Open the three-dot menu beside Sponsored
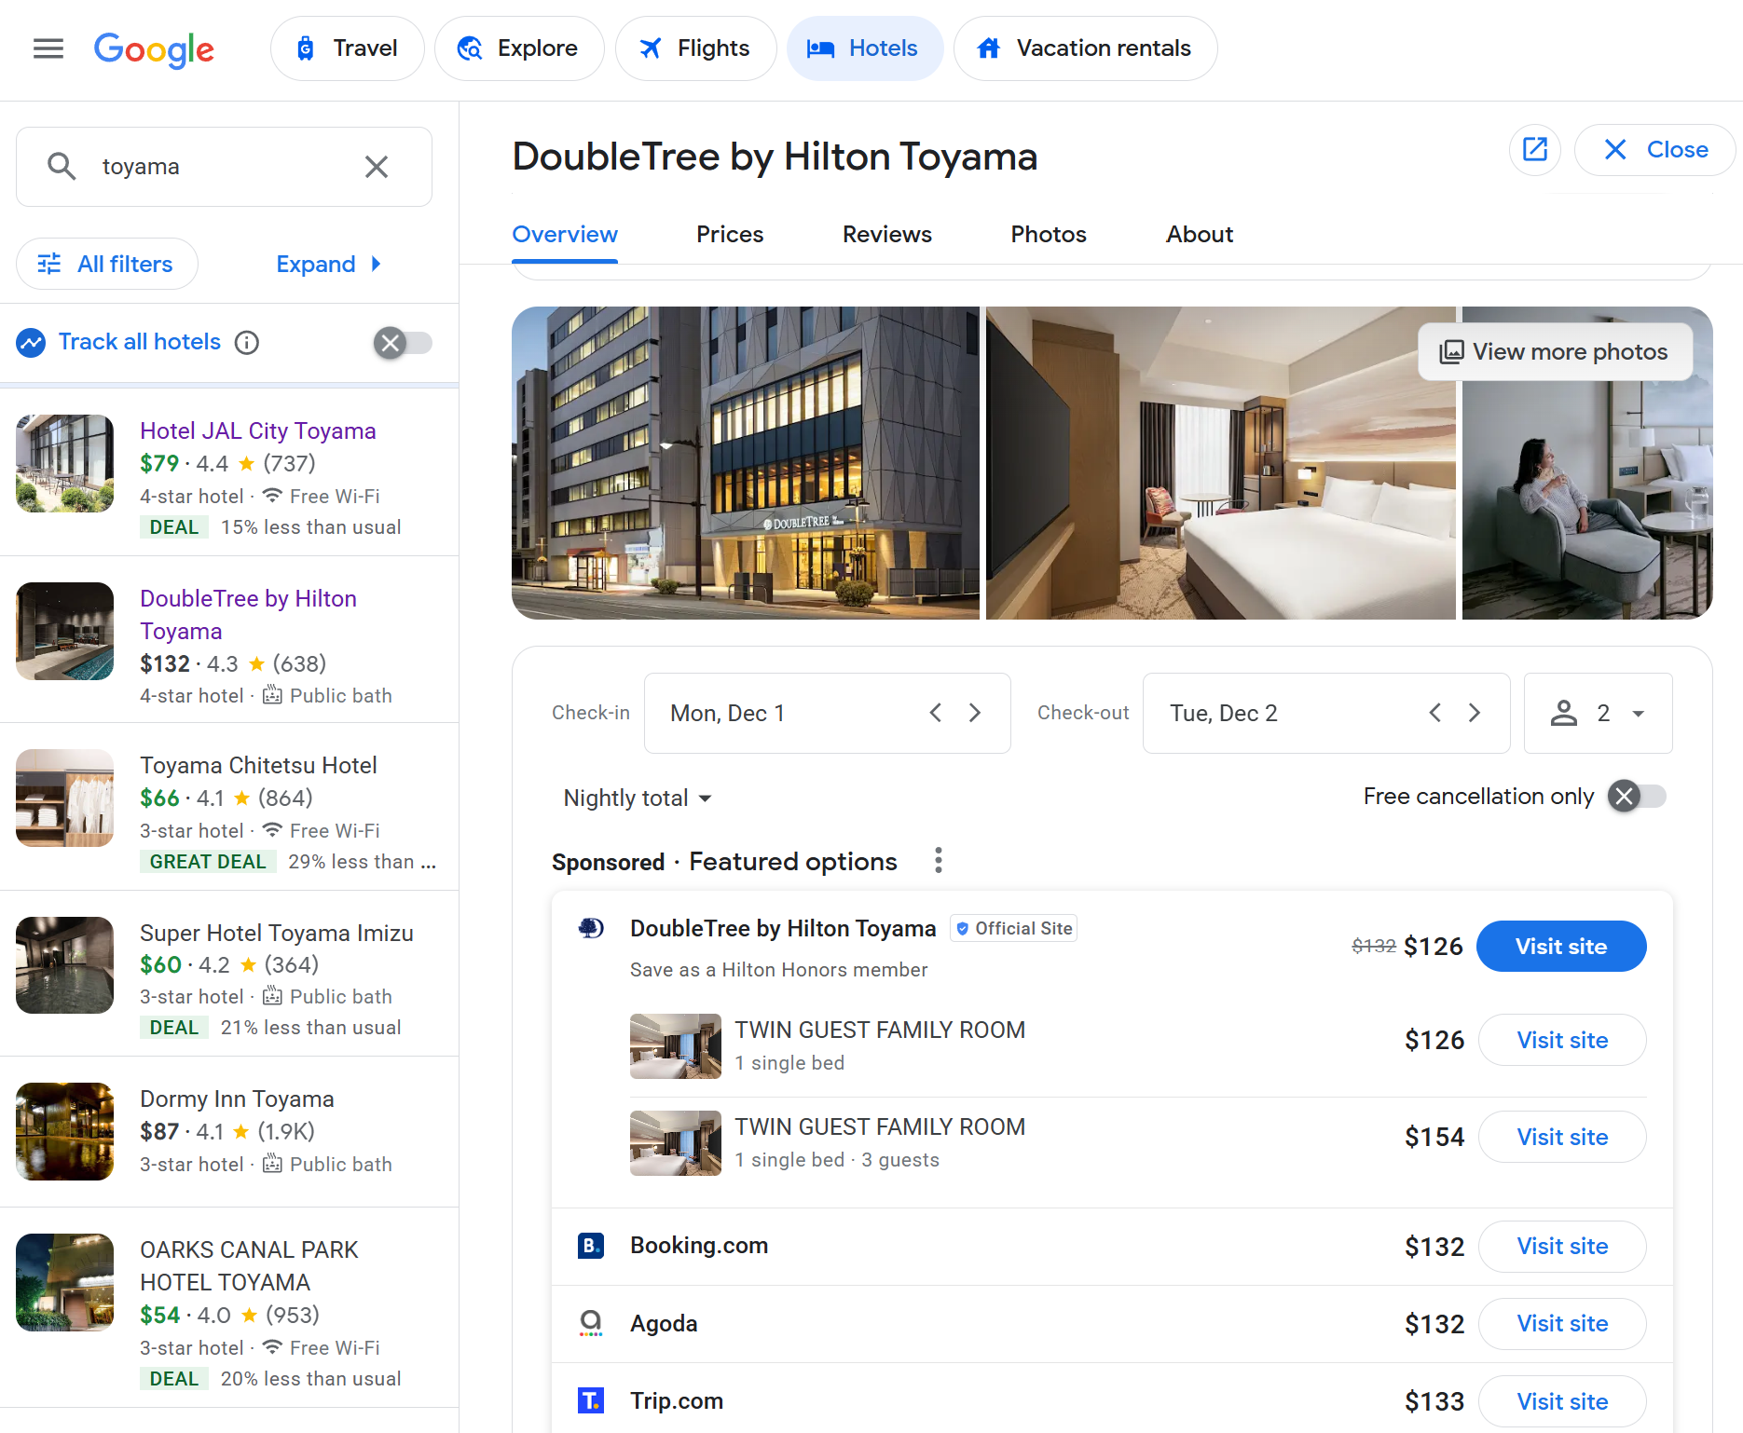Image resolution: width=1743 pixels, height=1433 pixels. pyautogui.click(x=938, y=860)
